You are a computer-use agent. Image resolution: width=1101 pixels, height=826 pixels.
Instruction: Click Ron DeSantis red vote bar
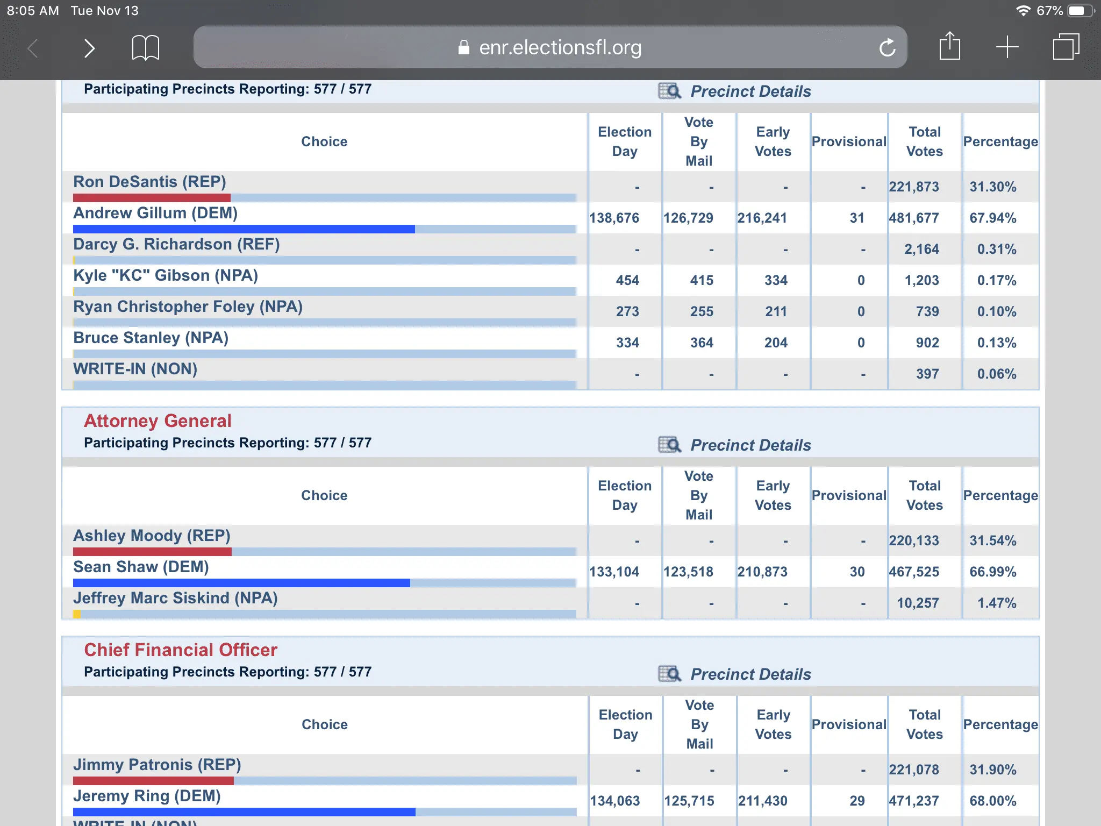(152, 198)
